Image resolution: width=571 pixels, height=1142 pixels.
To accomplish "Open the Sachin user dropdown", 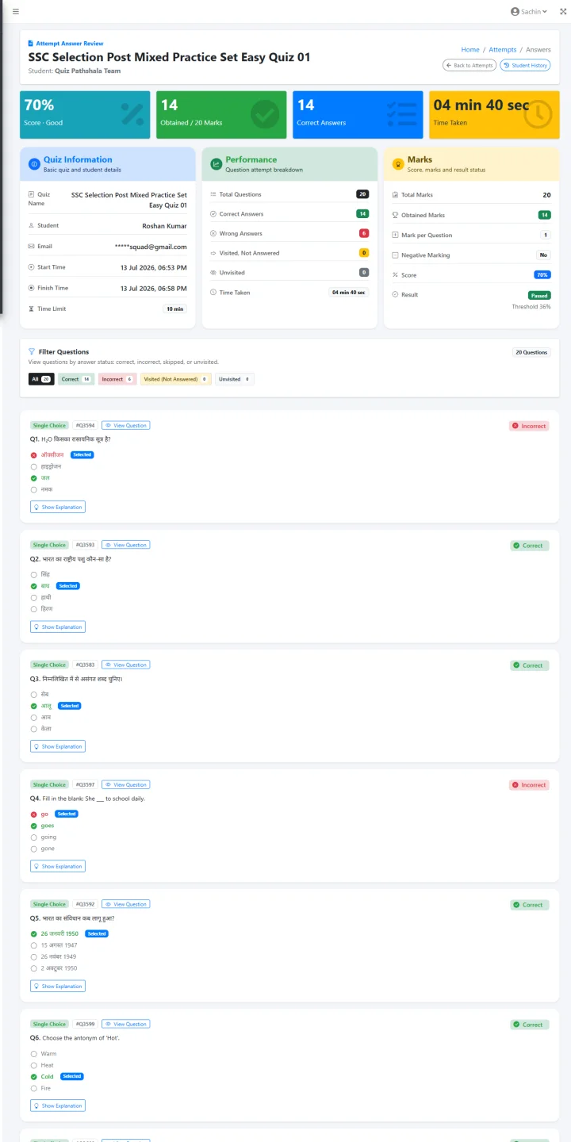I will [529, 11].
